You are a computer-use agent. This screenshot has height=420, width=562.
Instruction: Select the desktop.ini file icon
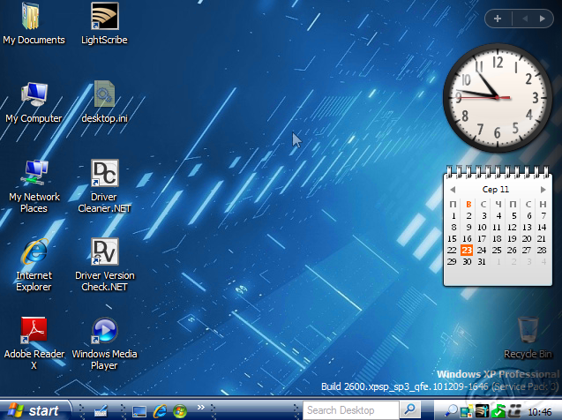104,102
